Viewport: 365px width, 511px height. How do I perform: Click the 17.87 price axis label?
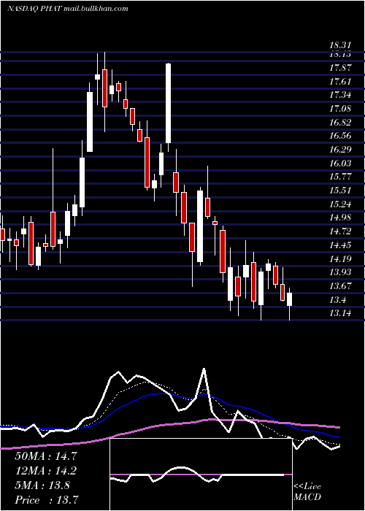coord(340,68)
